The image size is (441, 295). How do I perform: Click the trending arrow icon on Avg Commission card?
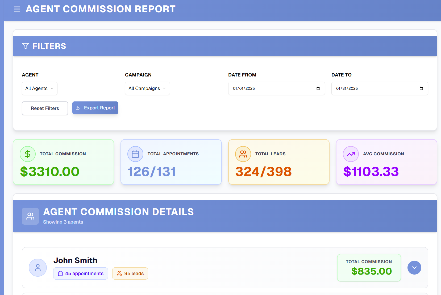pyautogui.click(x=351, y=154)
